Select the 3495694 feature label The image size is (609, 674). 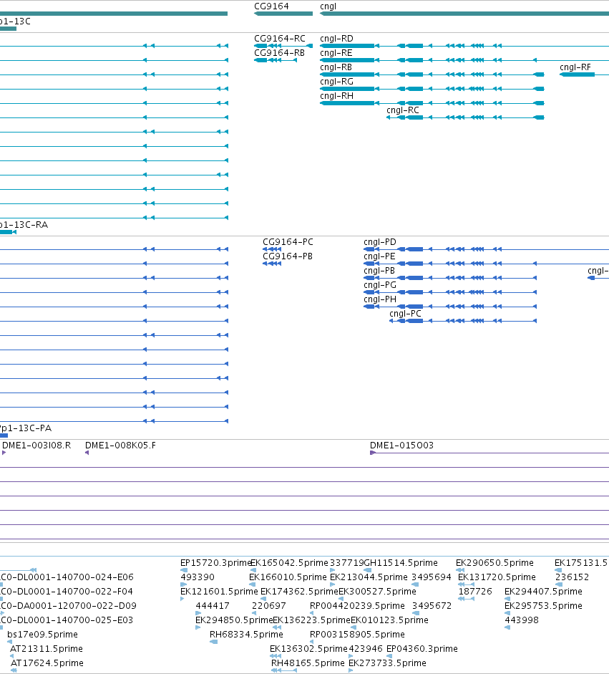pyautogui.click(x=432, y=577)
